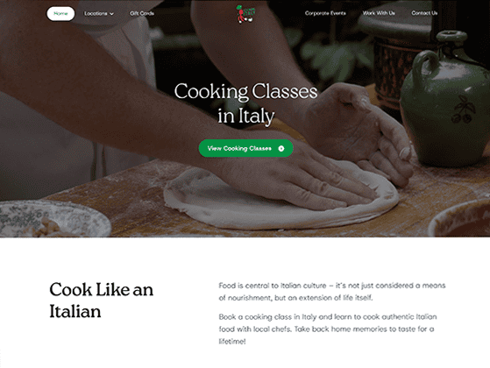Click the word Italy in the hero title
490x368 pixels.
pos(256,117)
